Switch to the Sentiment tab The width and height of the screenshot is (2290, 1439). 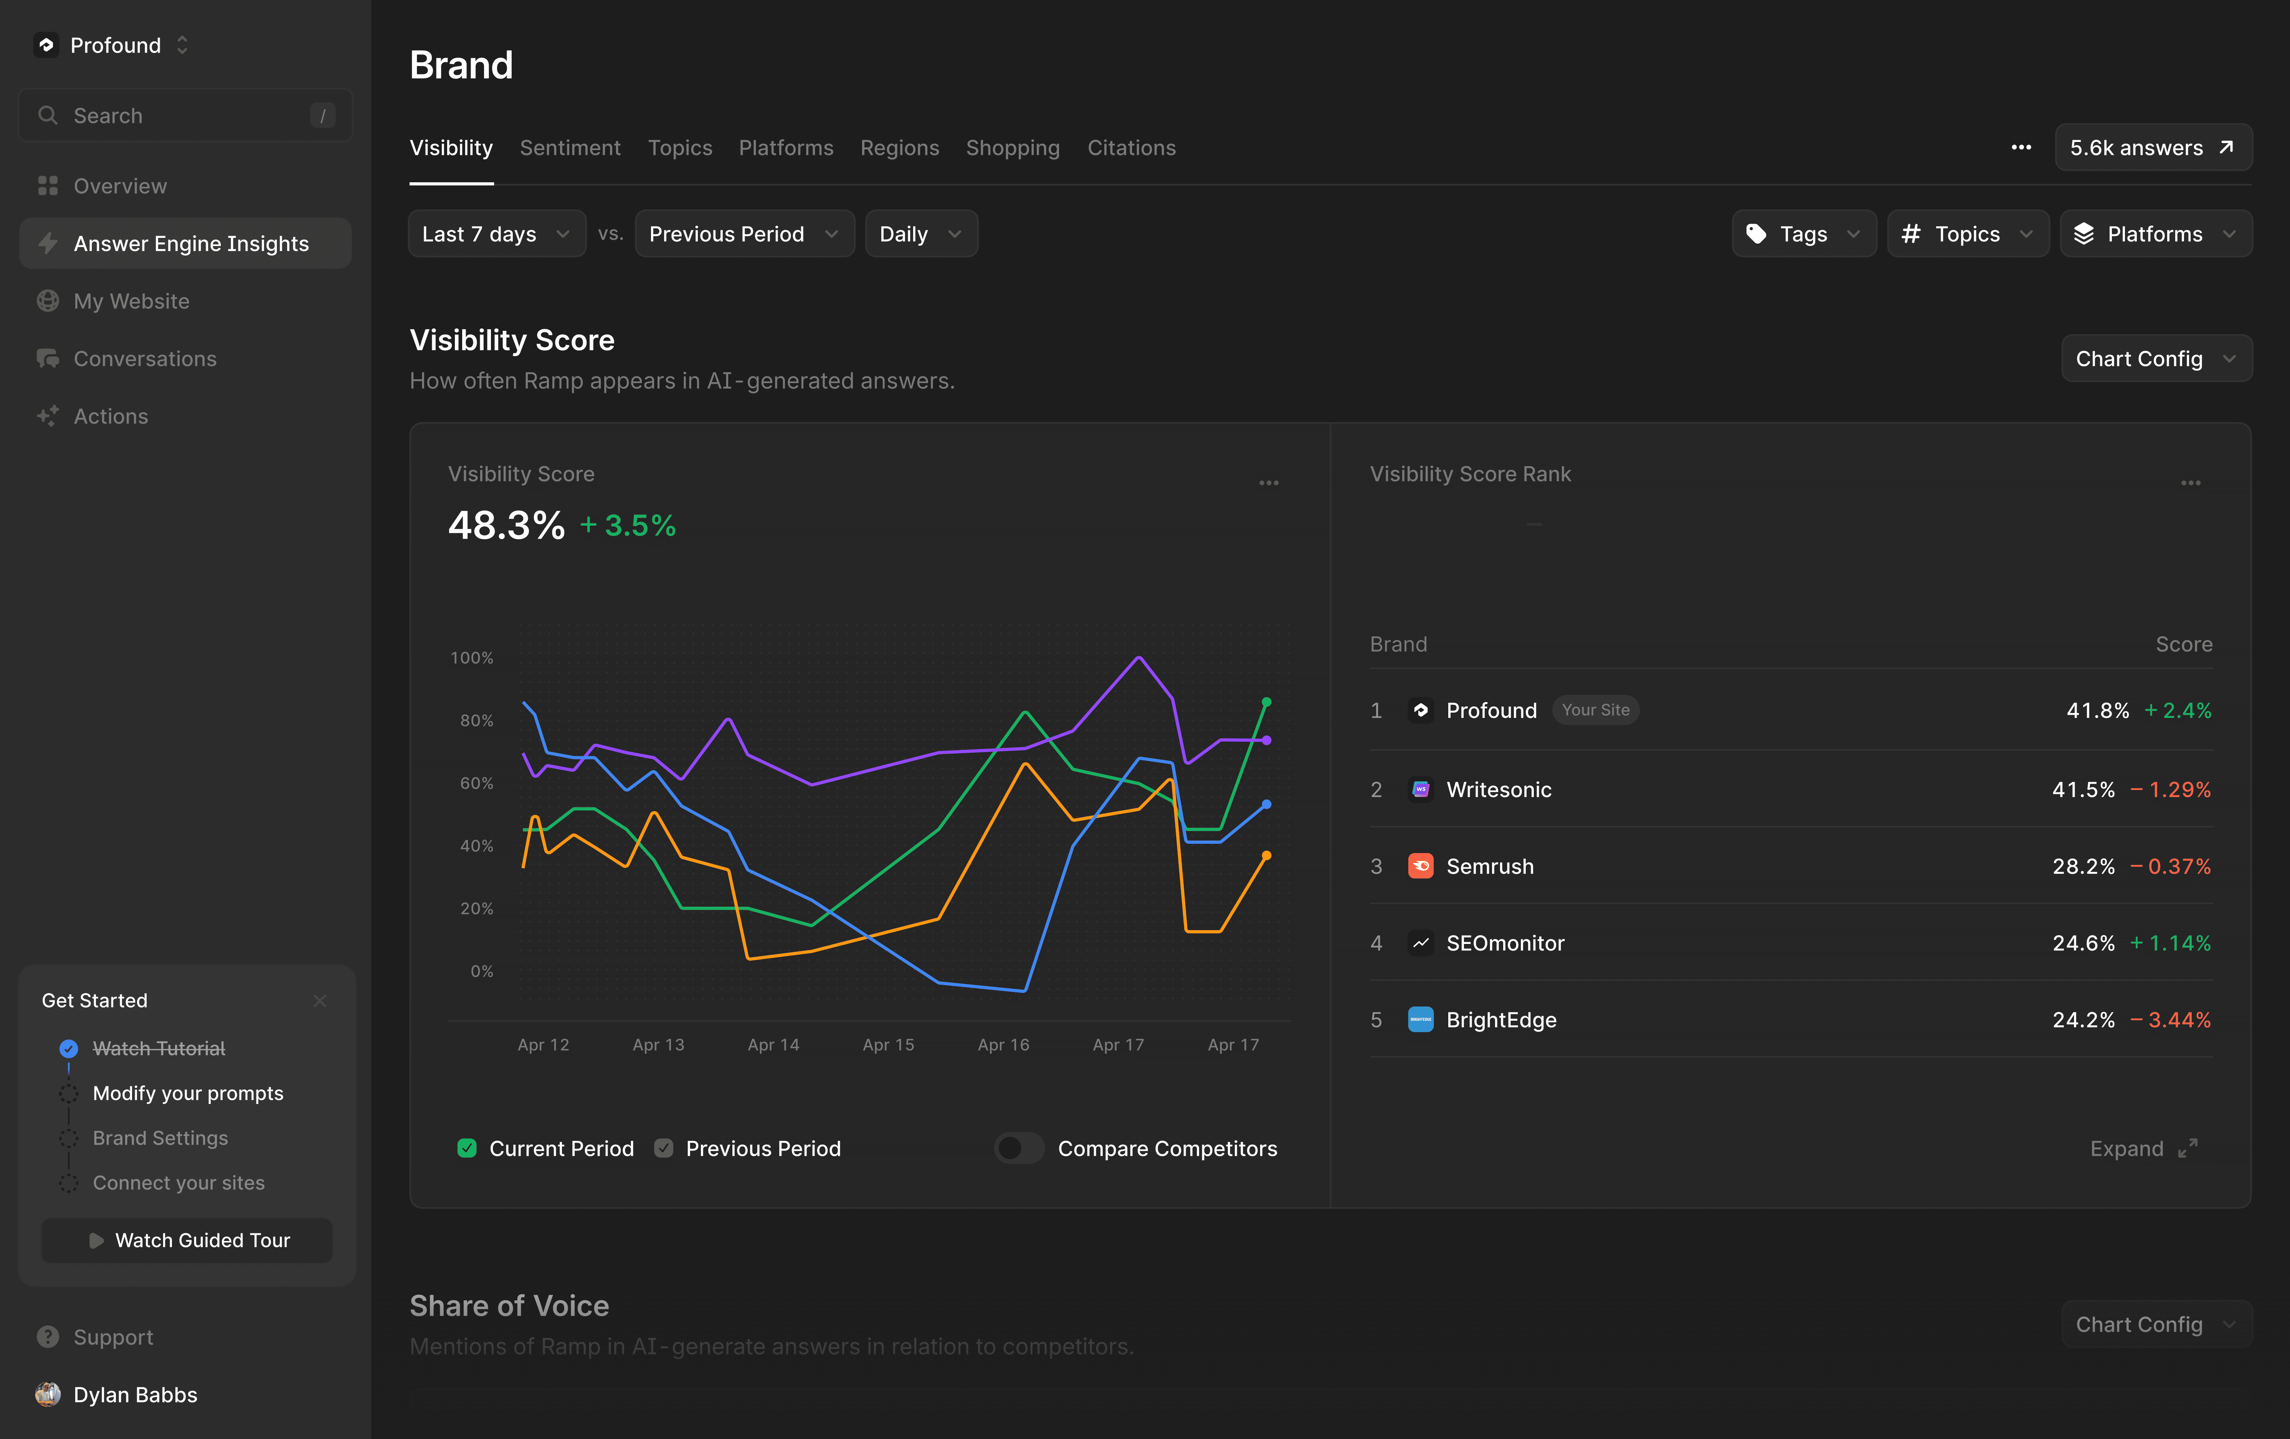(x=570, y=147)
